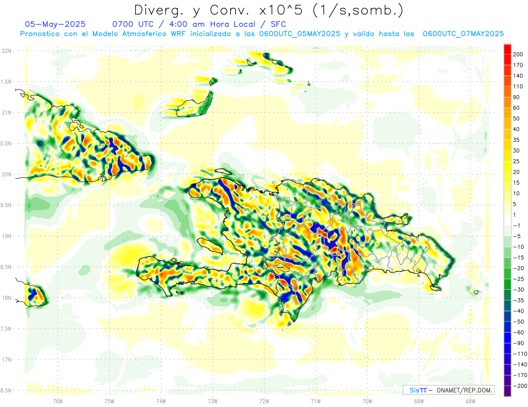
Task: Select the '75W' longitude label
Action: pyautogui.click(x=110, y=401)
